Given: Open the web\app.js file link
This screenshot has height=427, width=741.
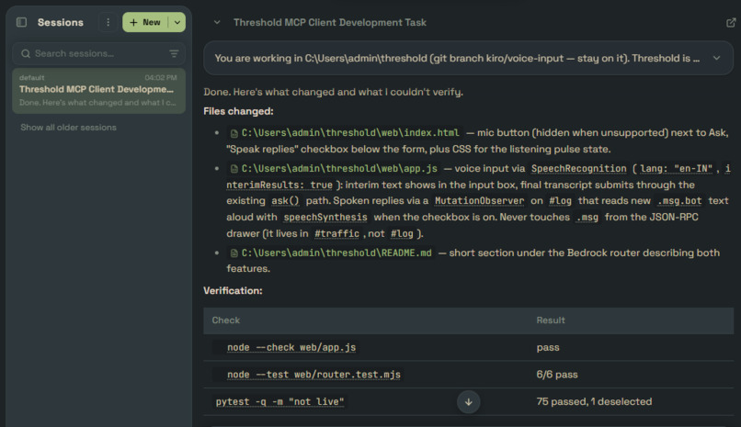Looking at the screenshot, I should pos(339,168).
